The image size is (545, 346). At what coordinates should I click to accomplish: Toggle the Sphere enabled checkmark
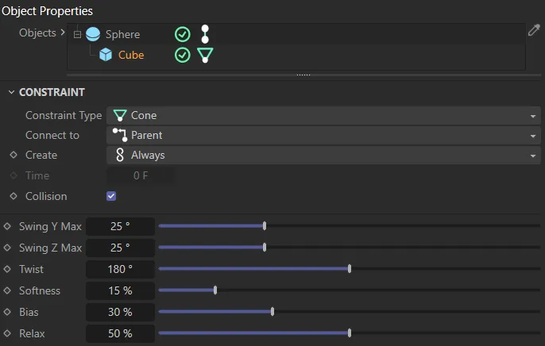point(182,34)
